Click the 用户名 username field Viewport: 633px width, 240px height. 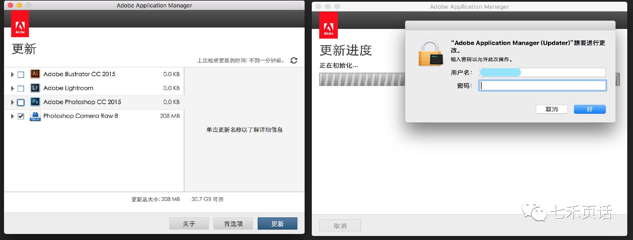tap(543, 72)
